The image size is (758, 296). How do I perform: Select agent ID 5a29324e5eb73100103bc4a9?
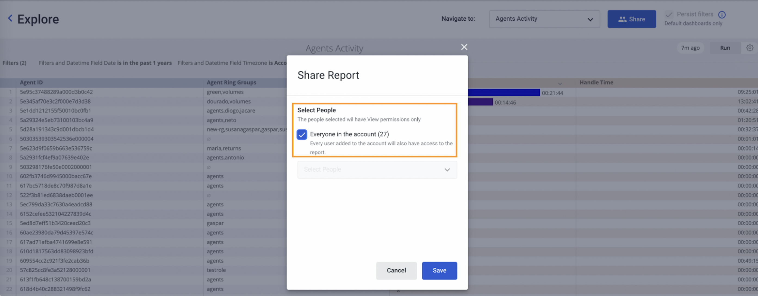point(57,120)
